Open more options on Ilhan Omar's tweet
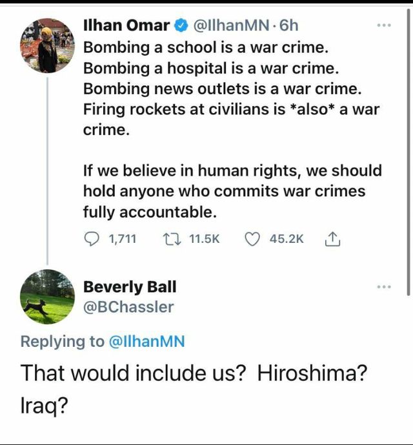 click(x=384, y=25)
